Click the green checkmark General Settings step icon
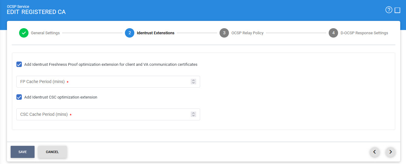This screenshot has width=406, height=164. click(24, 33)
